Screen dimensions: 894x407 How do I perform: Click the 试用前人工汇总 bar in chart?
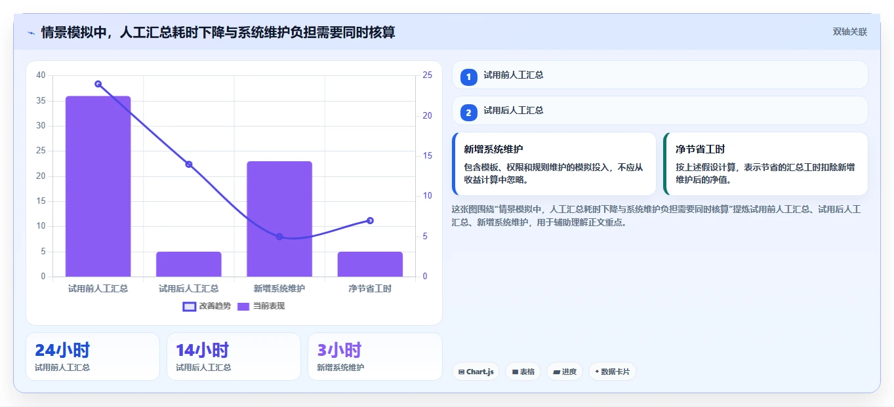[98, 186]
